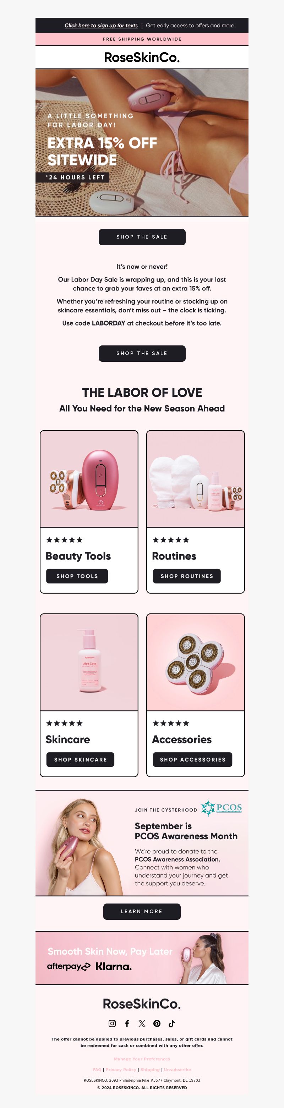Screen dimensions: 284x1108
Task: Click the first SHOP THE SALE button
Action: (x=142, y=237)
